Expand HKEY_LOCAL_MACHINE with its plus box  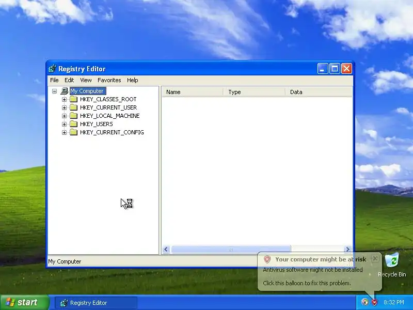pos(64,116)
